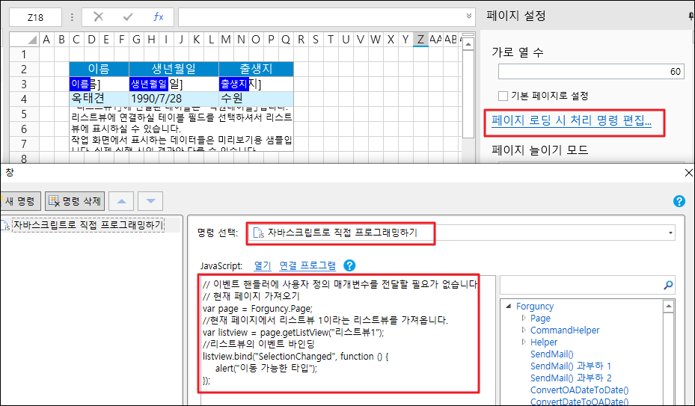Move command up with the up arrow button
695x406 pixels.
121,201
